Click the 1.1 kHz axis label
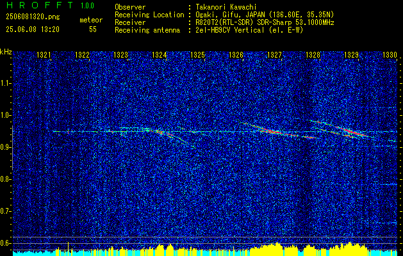403x256 pixels. pos(5,83)
